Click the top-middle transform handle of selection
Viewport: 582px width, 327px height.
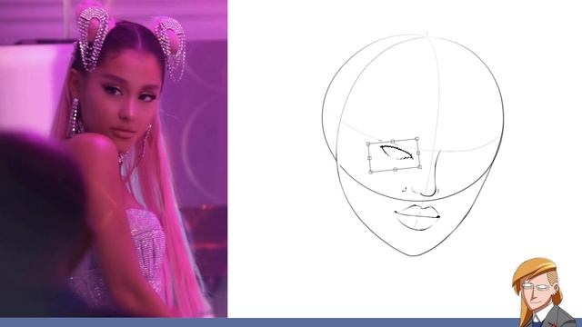[393, 142]
